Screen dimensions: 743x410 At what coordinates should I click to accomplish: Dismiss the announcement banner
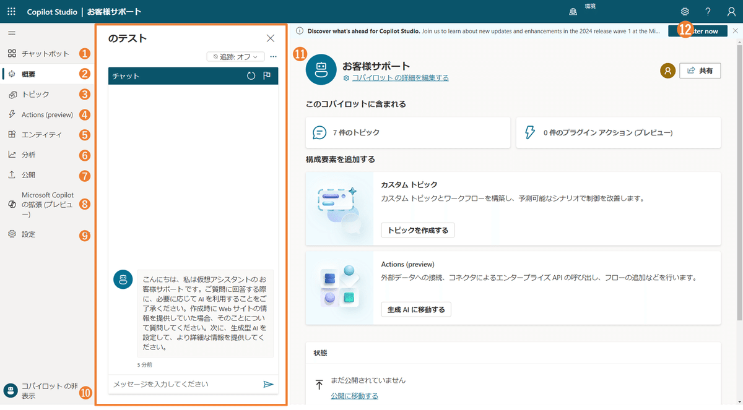tap(735, 31)
